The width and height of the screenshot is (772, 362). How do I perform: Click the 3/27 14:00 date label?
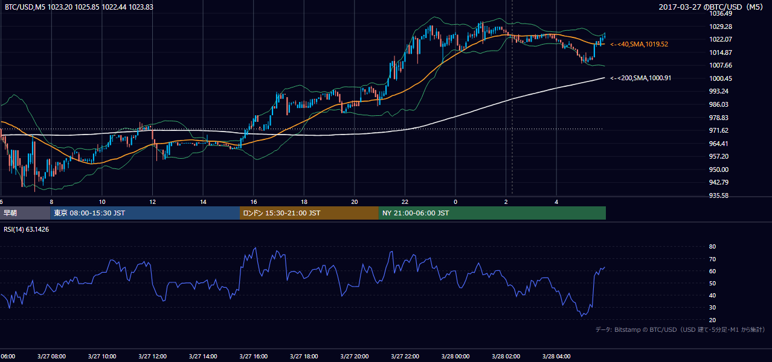pos(203,357)
